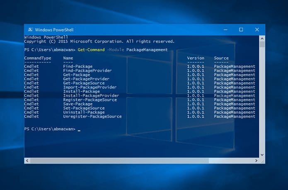Click the version 1.0.0.1 of Find-Package row
This screenshot has width=288, height=190.
pyautogui.click(x=196, y=66)
